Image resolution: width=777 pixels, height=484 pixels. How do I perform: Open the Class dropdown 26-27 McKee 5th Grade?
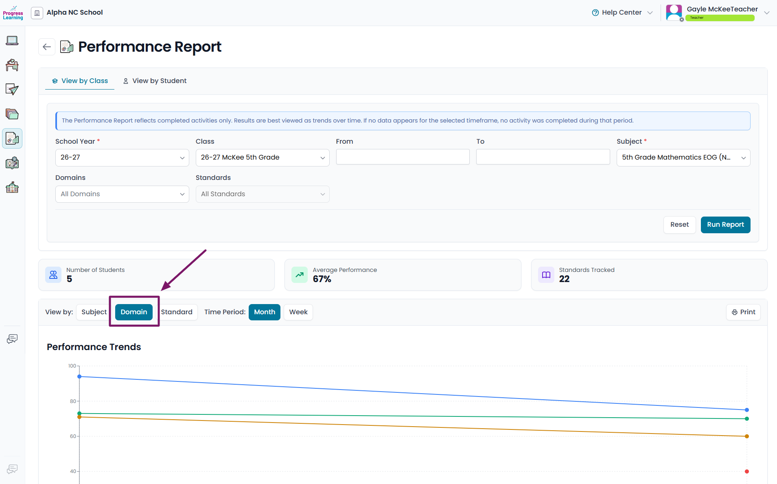click(x=263, y=158)
